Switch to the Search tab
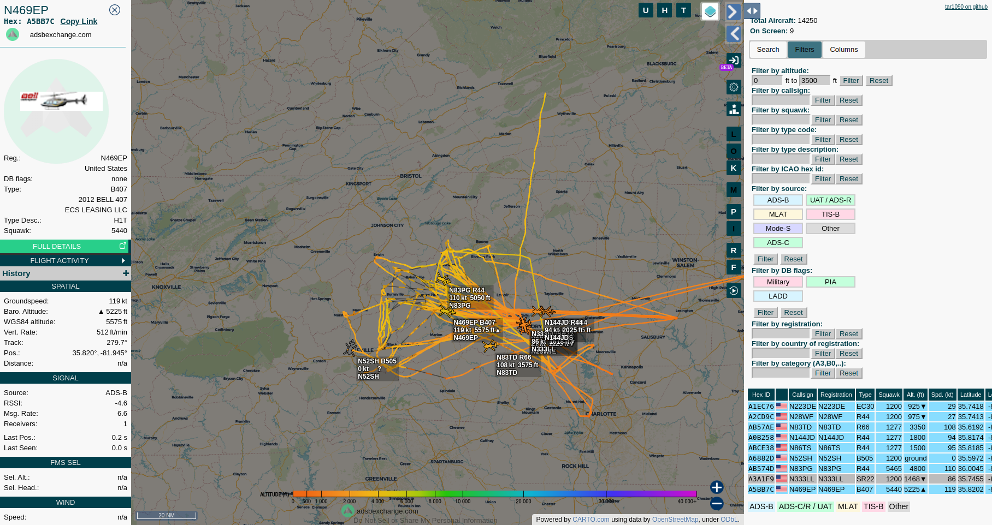 pos(768,50)
